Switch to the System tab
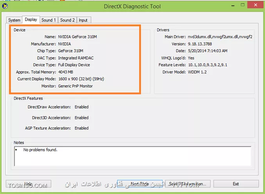 coord(14,20)
